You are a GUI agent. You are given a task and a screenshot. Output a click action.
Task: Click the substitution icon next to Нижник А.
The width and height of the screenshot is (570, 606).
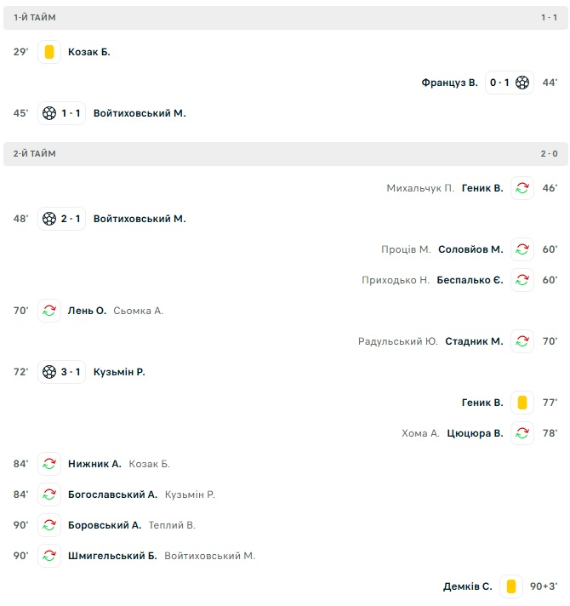pyautogui.click(x=49, y=464)
